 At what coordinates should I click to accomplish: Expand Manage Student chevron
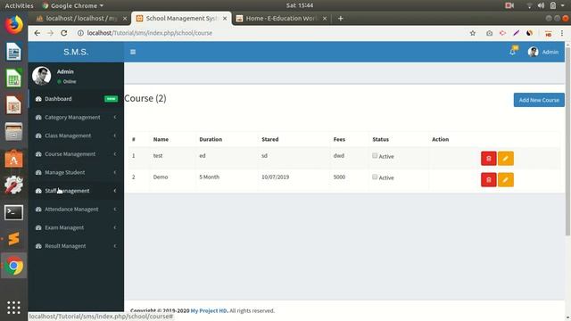pos(115,172)
